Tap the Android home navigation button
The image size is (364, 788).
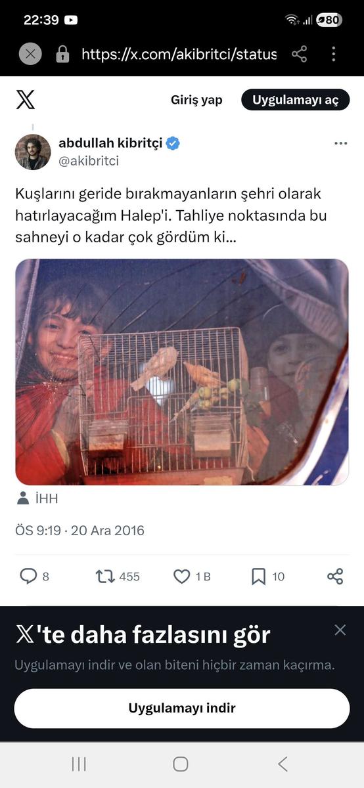tap(181, 764)
